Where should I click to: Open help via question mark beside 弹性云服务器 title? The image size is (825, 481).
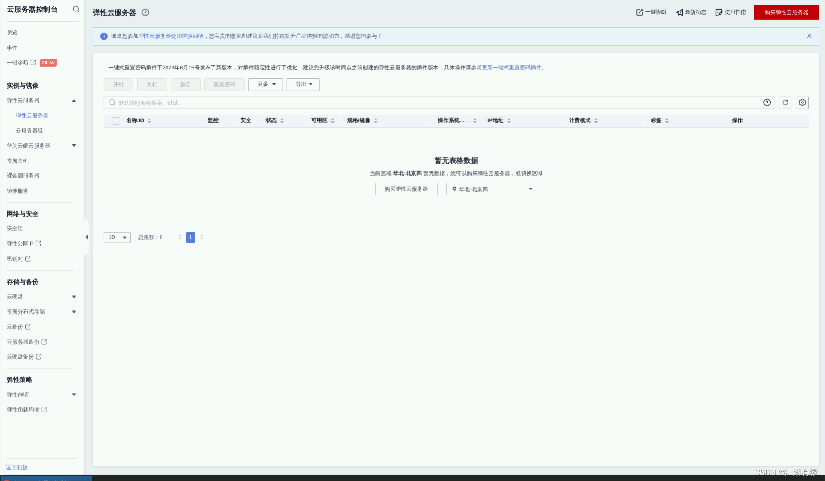click(x=145, y=12)
